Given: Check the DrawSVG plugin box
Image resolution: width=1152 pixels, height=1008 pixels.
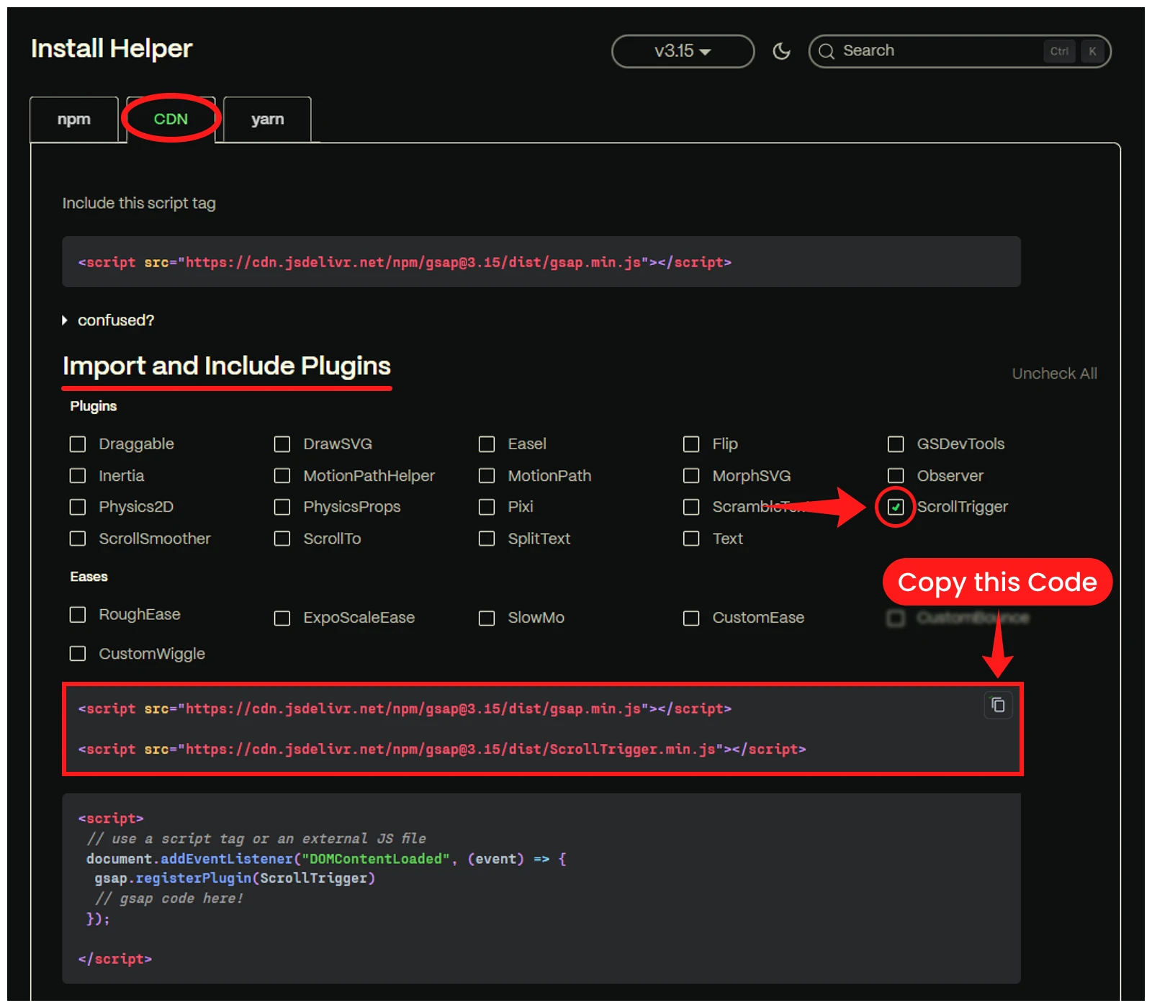Looking at the screenshot, I should click(x=282, y=444).
